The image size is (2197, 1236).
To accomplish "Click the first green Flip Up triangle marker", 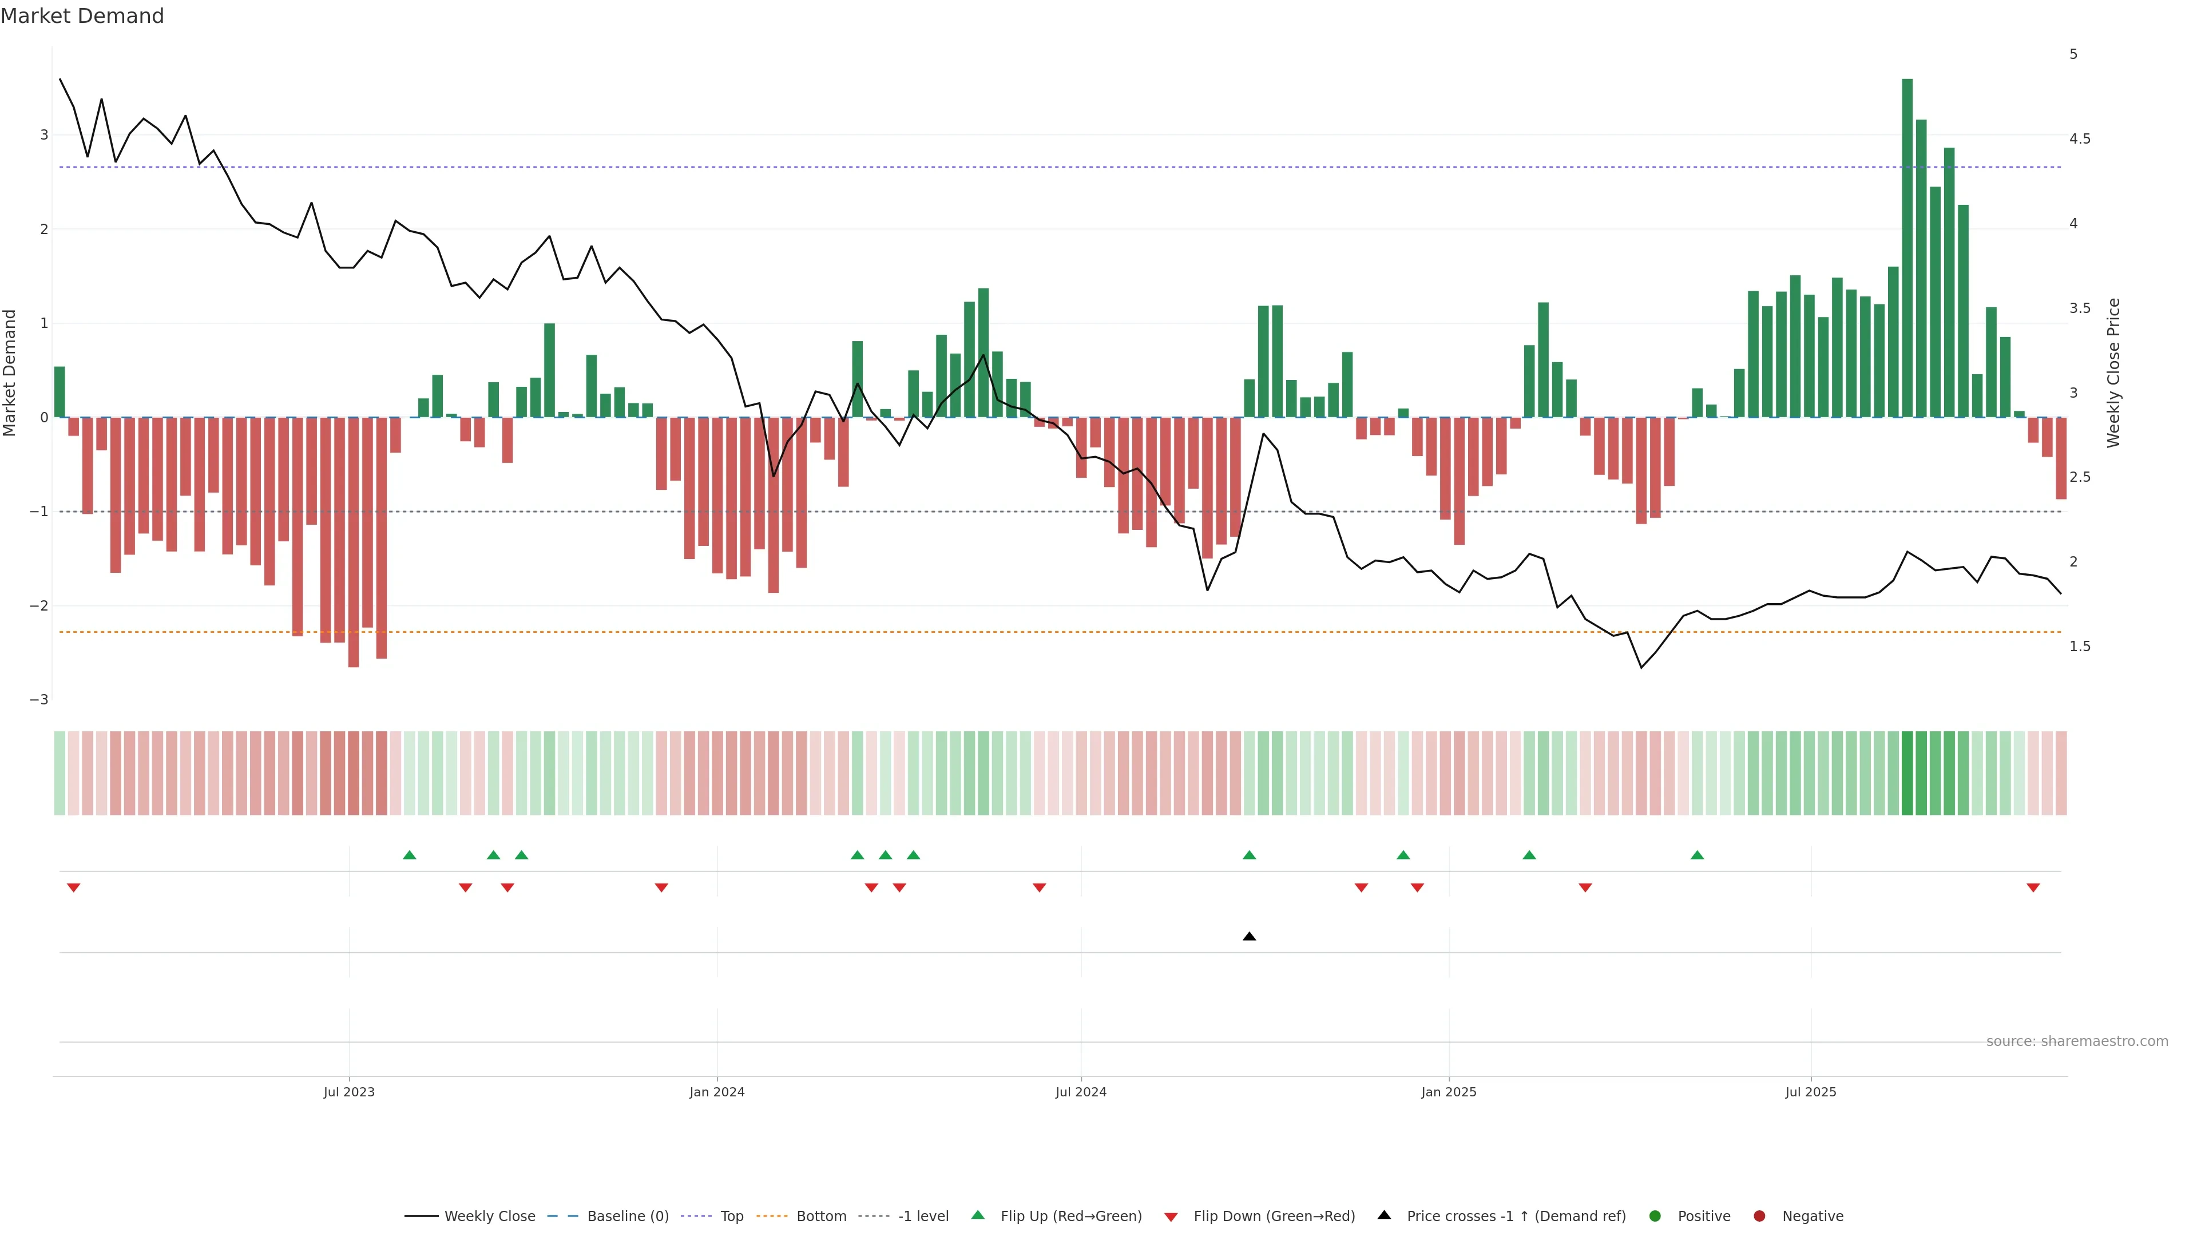I will pos(410,855).
